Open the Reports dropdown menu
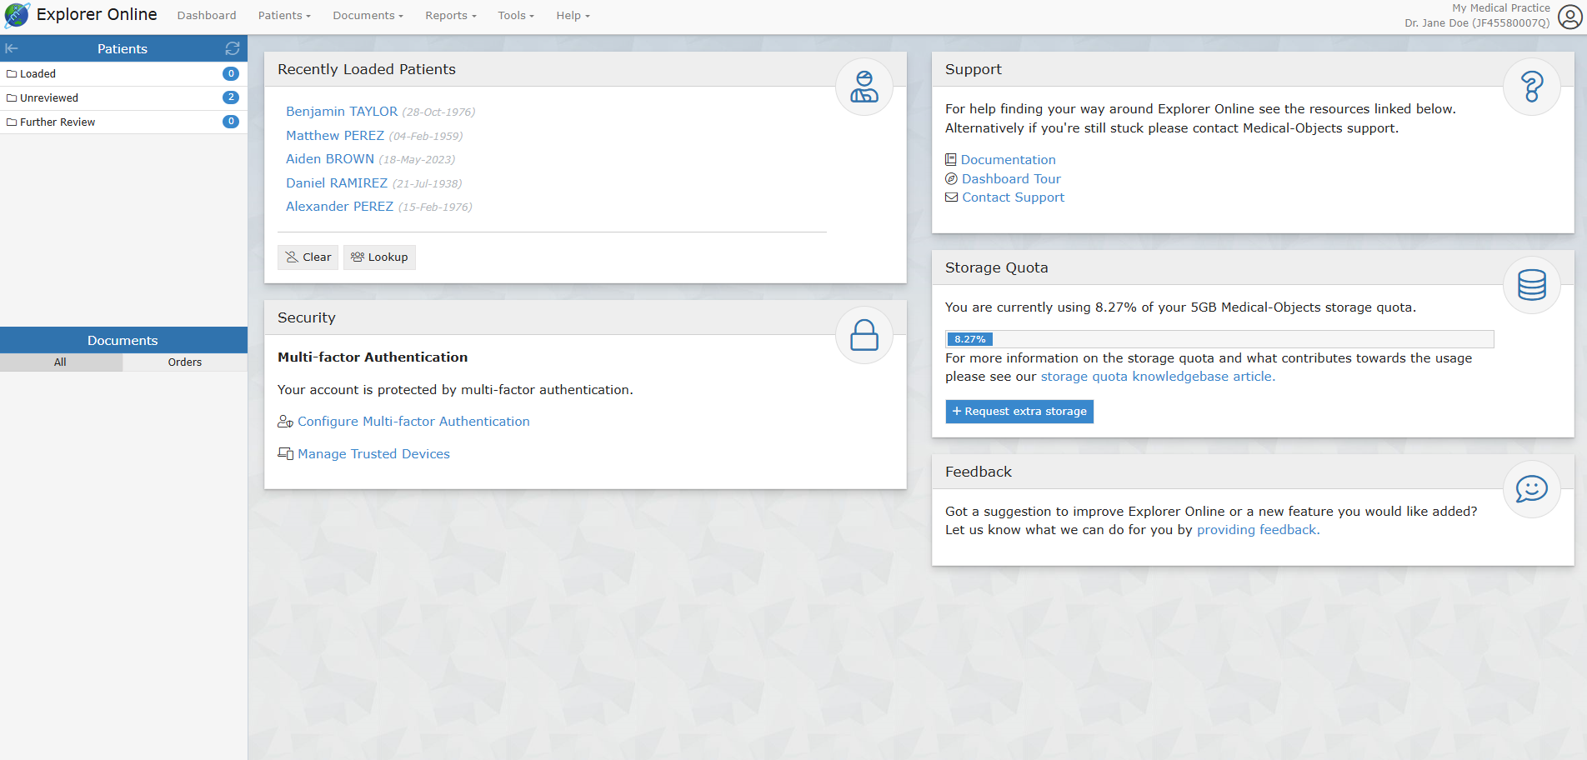Viewport: 1587px width, 760px height. tap(450, 16)
